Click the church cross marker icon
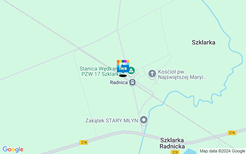246x154 pixels. click(x=152, y=74)
